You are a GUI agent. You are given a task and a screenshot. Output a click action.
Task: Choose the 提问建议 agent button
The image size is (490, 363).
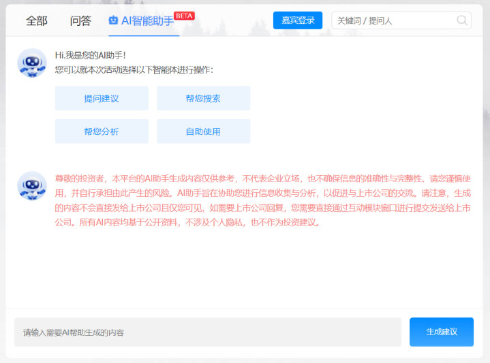(x=102, y=98)
